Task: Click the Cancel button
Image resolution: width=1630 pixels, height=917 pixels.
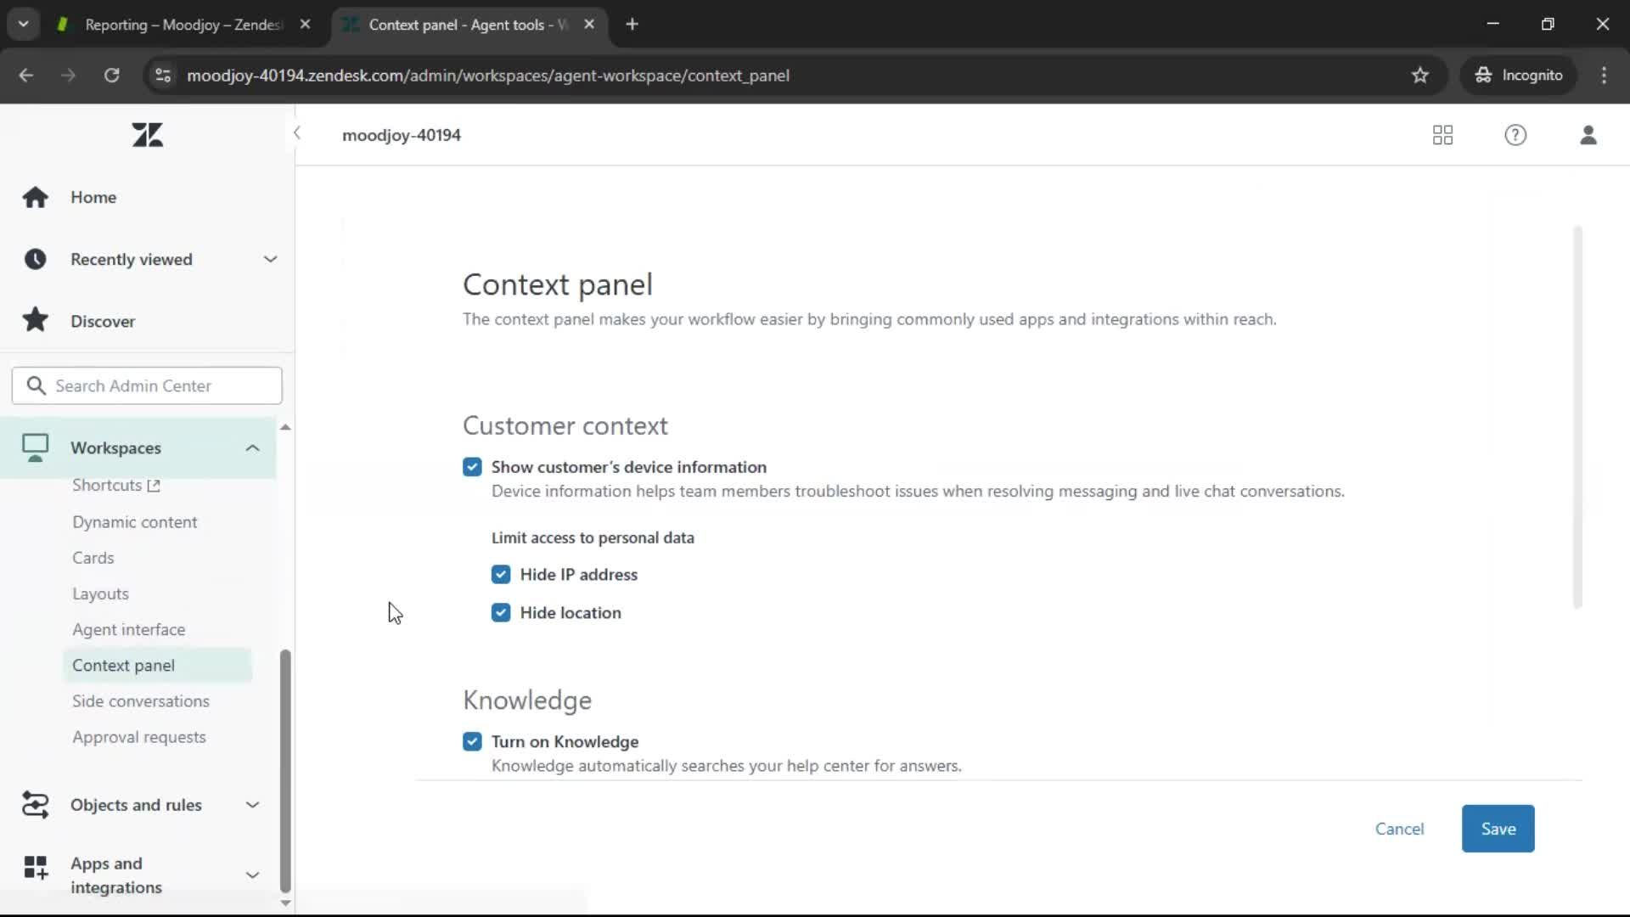Action: 1399,829
